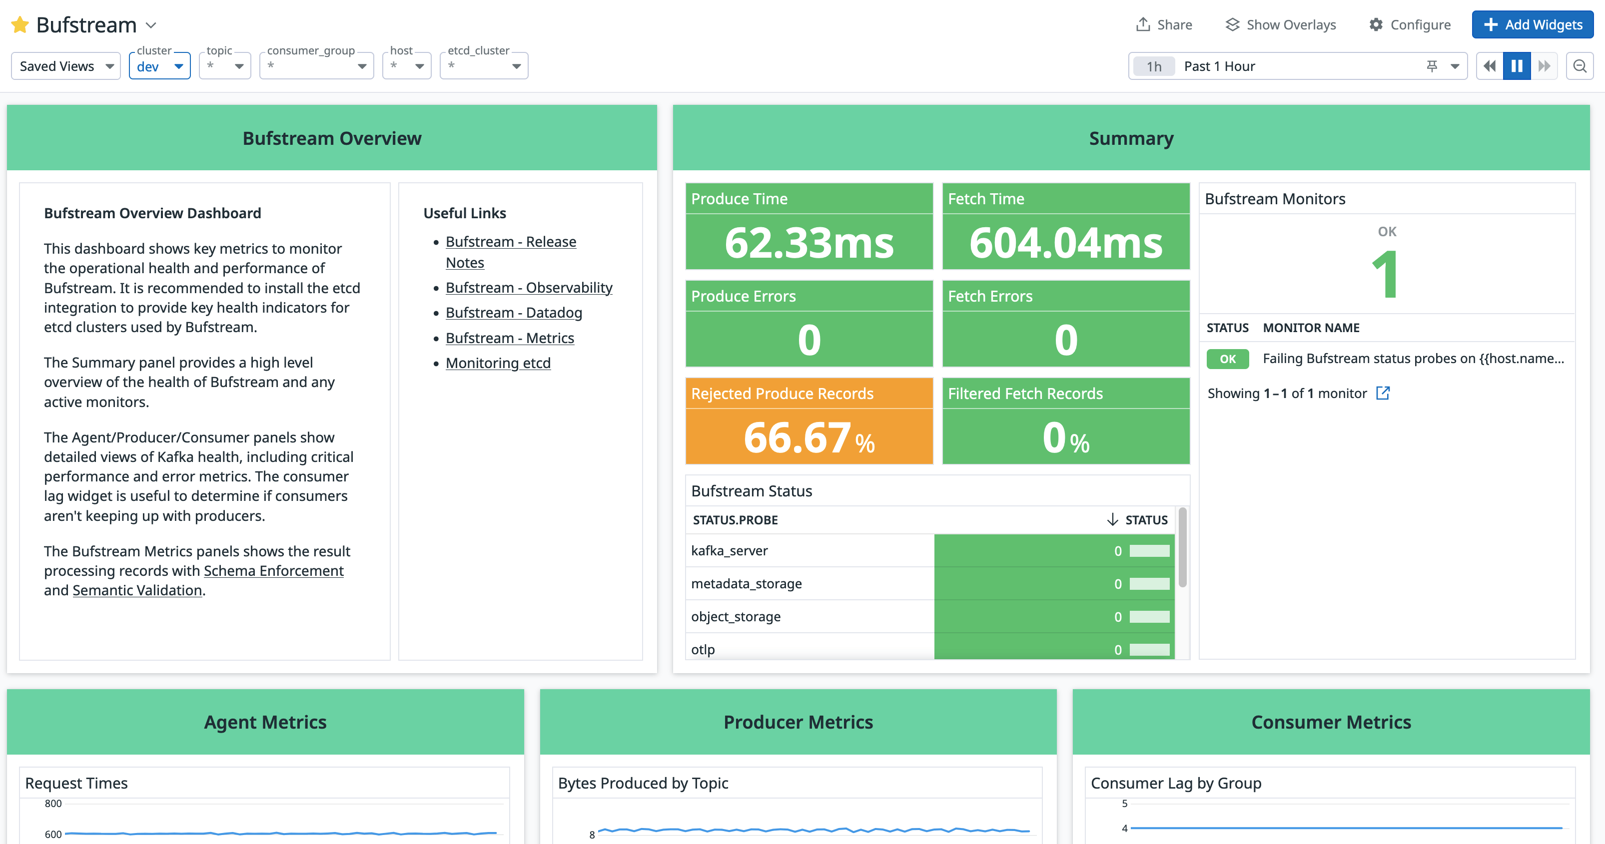The image size is (1605, 844).
Task: Click the Producer Metrics group header
Action: coord(798,721)
